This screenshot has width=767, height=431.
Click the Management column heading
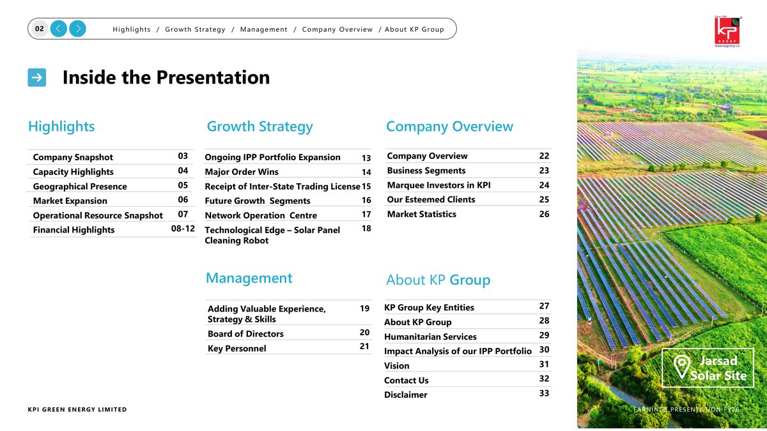pyautogui.click(x=249, y=278)
